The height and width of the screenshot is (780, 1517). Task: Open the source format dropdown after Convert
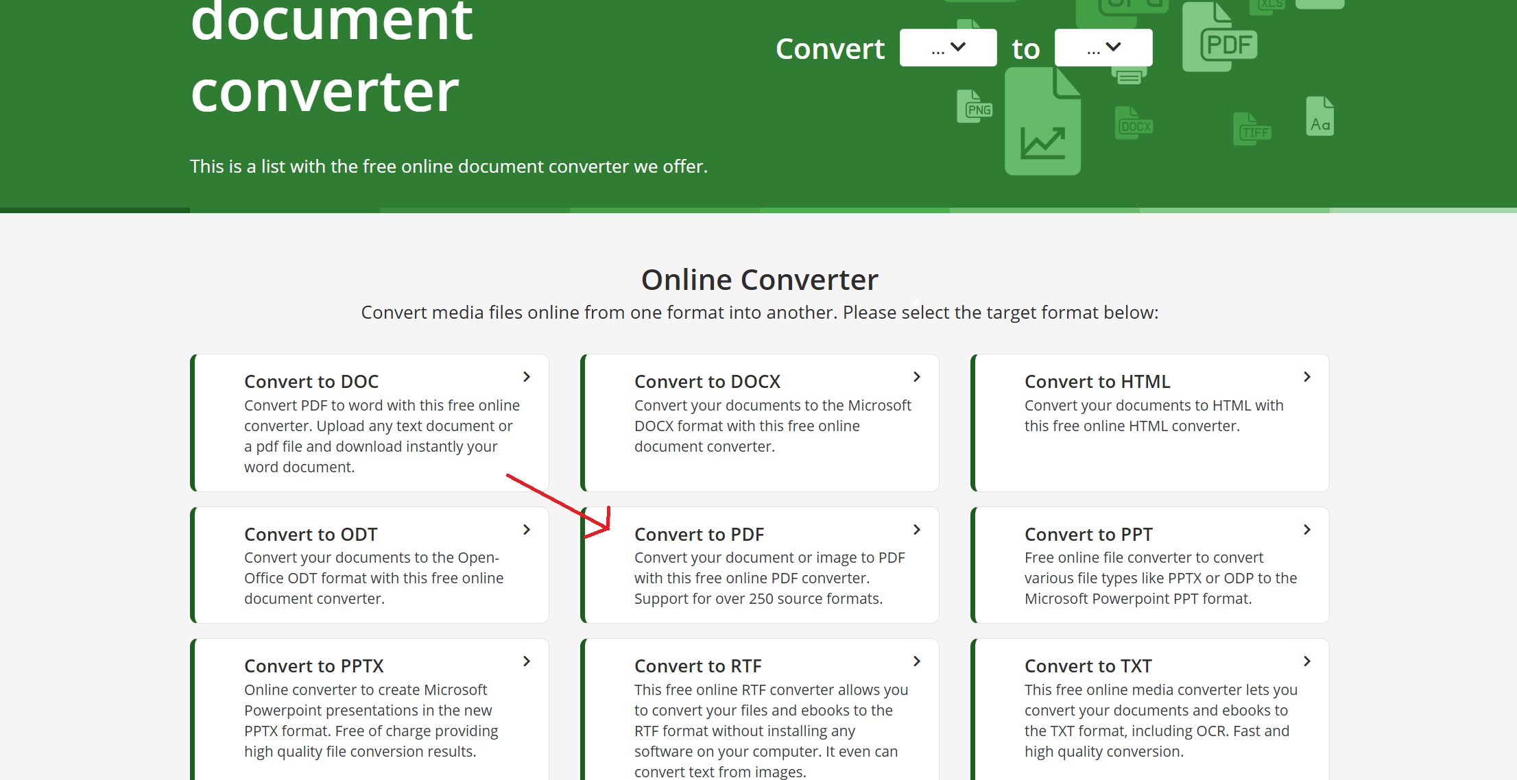pos(948,48)
